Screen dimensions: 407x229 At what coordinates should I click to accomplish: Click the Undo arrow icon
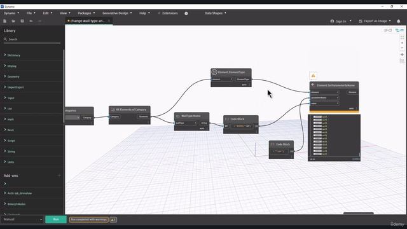pos(31,21)
